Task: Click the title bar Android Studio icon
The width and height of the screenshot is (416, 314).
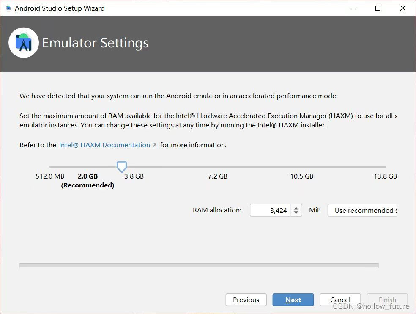Action: [8, 8]
